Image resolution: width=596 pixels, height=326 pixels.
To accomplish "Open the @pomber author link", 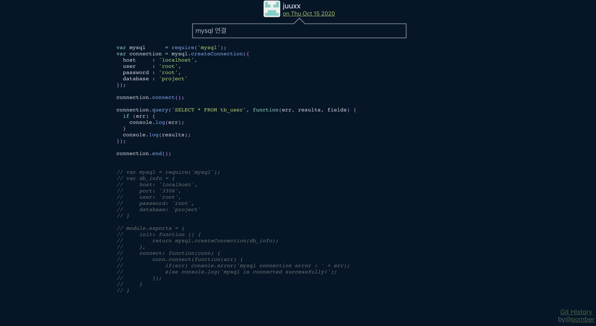I will click(580, 319).
